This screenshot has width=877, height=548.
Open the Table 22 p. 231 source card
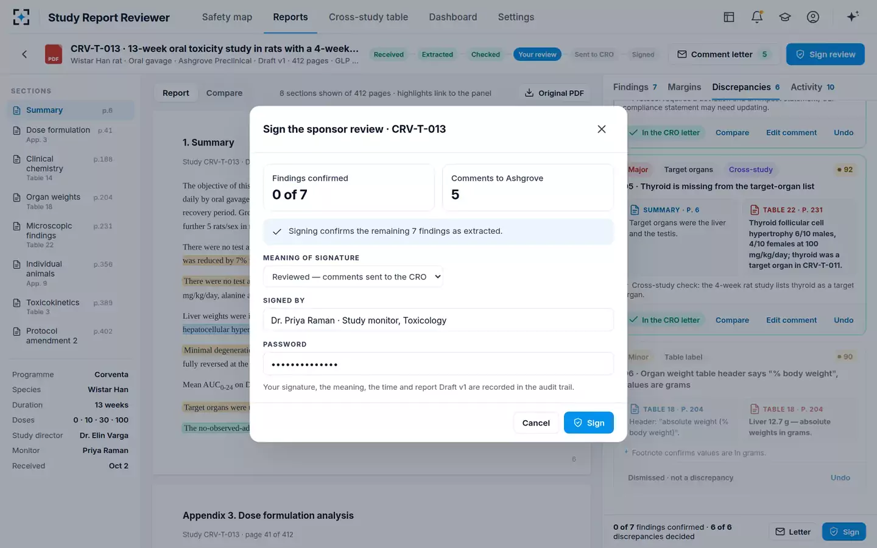(800, 237)
